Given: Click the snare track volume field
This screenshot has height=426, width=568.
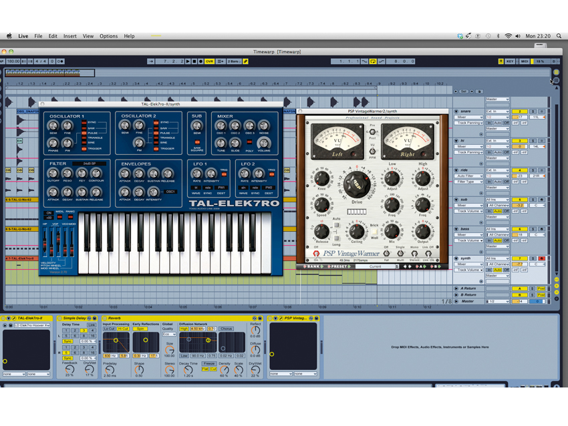Looking at the screenshot, I should point(519,118).
